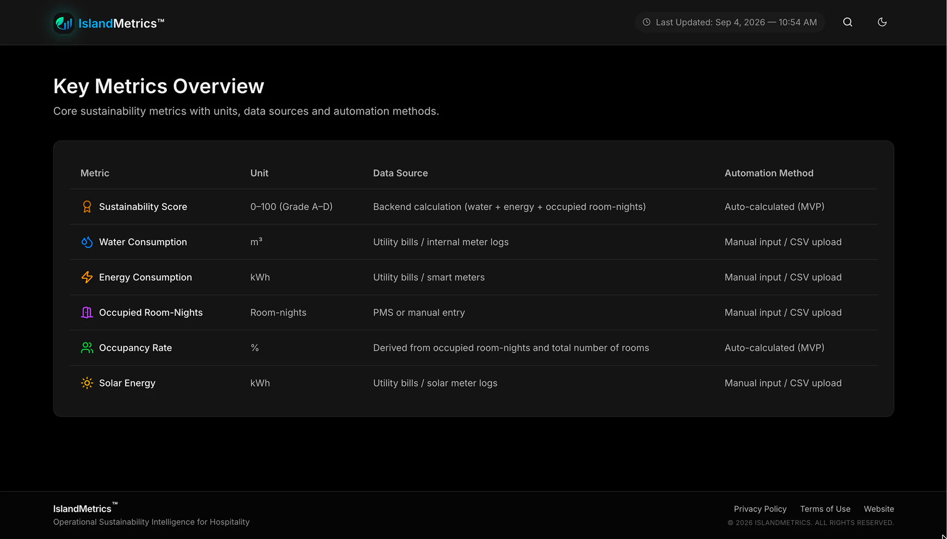Image resolution: width=947 pixels, height=539 pixels.
Task: Click 'Utility bills / internal meter logs' cell
Action: click(x=441, y=242)
